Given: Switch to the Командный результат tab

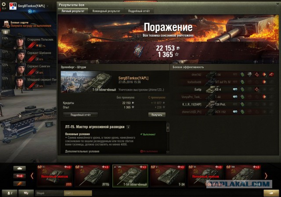Looking at the screenshot, I should tap(106, 11).
